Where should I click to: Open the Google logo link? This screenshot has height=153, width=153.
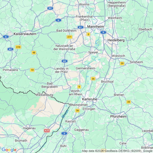point(9,150)
